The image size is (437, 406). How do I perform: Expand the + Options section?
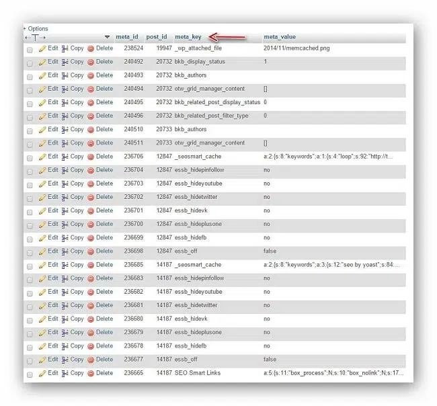pyautogui.click(x=36, y=29)
